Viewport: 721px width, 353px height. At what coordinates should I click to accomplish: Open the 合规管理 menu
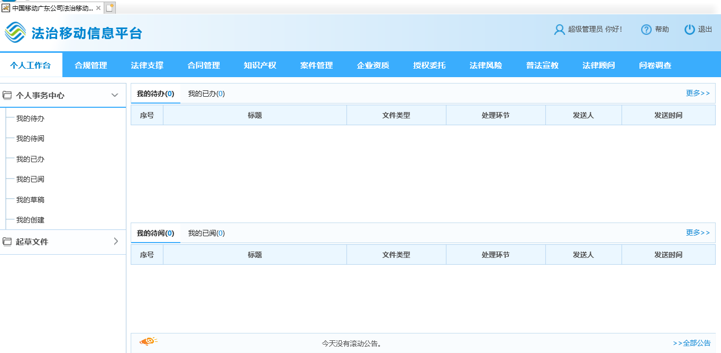[91, 66]
